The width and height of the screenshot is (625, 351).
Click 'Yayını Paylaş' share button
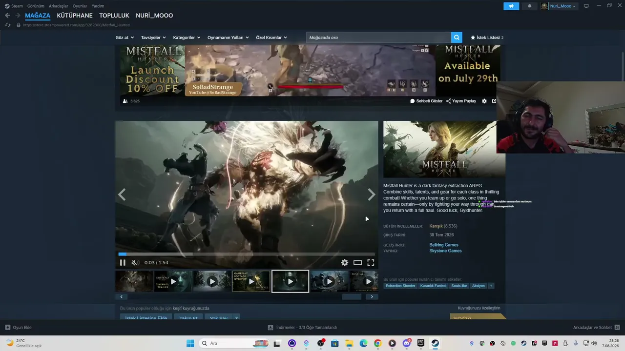461,101
